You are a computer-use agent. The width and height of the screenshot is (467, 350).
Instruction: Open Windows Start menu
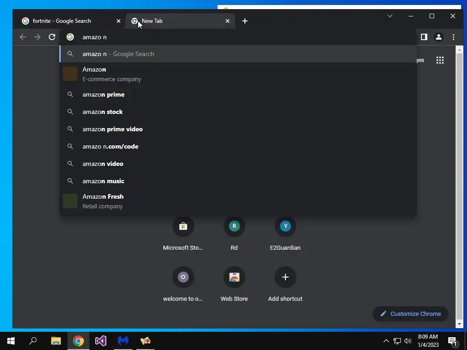pos(11,341)
